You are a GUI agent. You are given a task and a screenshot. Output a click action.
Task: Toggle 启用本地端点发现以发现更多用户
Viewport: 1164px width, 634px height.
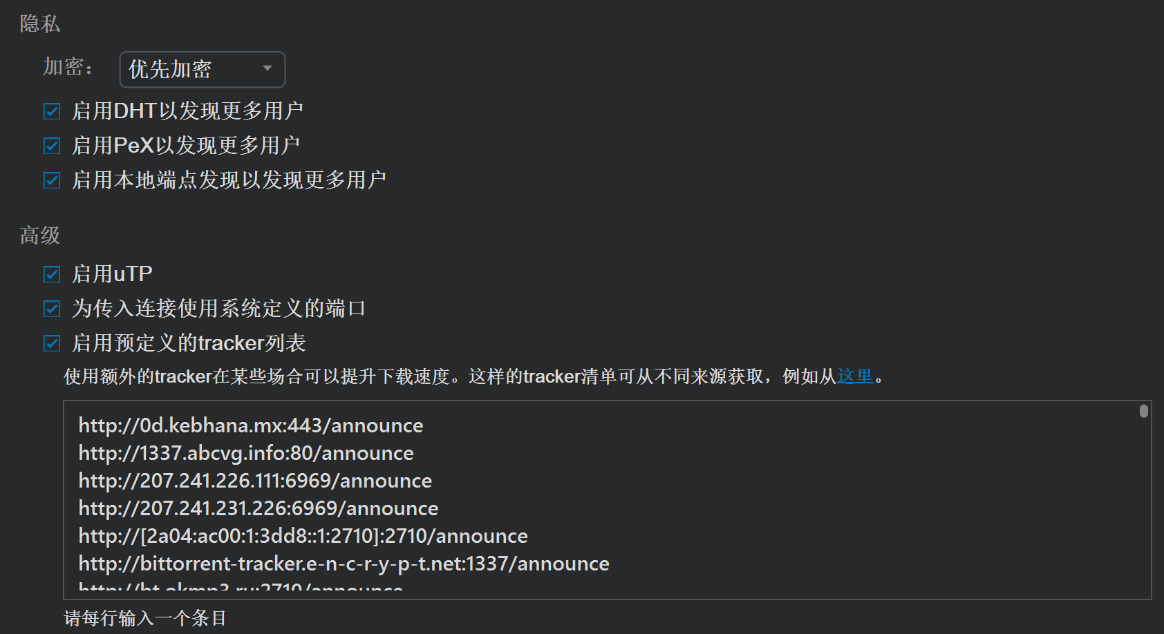tap(51, 180)
